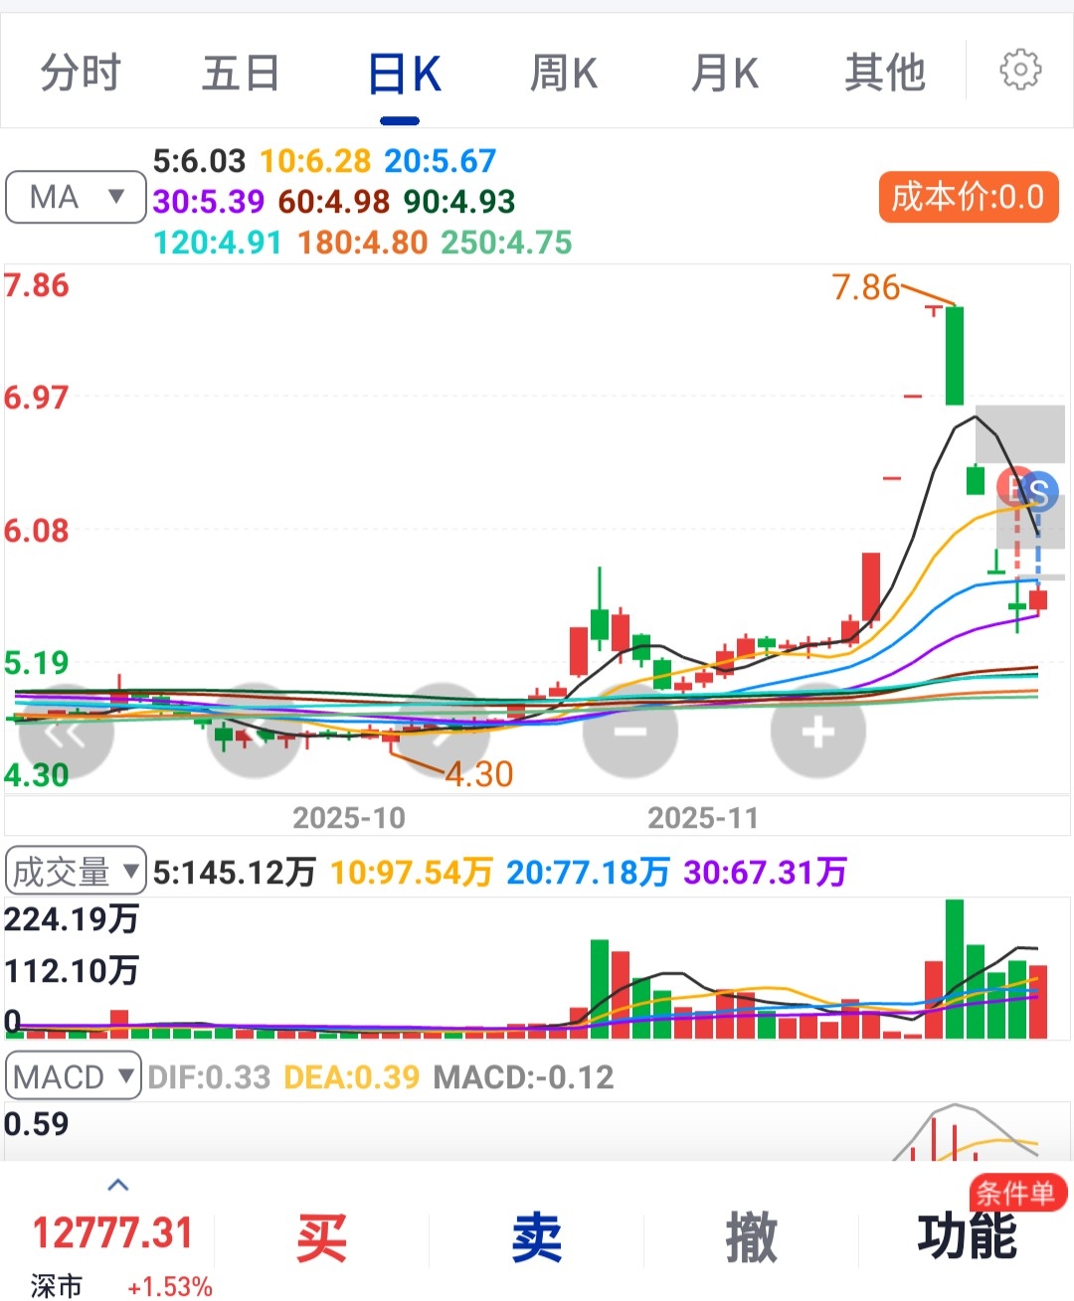This screenshot has width=1074, height=1301.
Task: Tap the tallest green volume bar
Action: [955, 969]
